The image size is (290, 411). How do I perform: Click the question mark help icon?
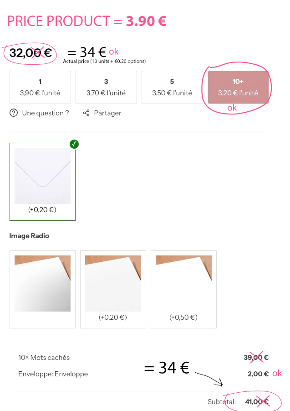14,113
